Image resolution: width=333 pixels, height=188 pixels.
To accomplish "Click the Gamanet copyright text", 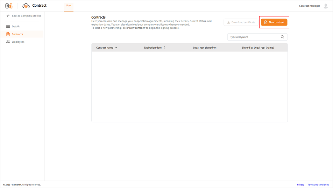I will point(22,184).
